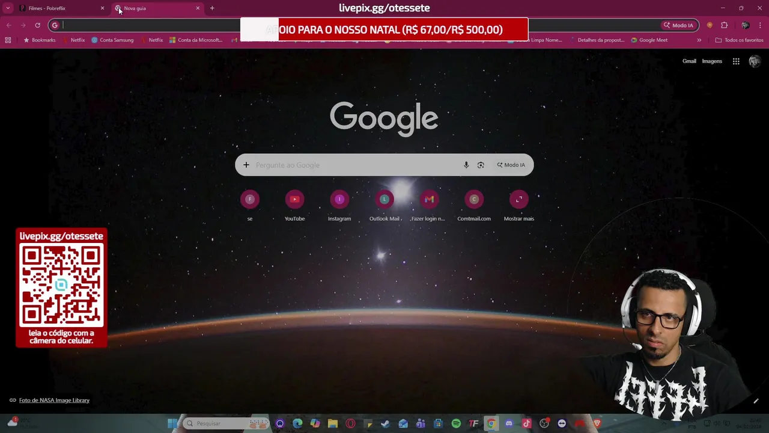Search by image with Google Lens icon

481,165
